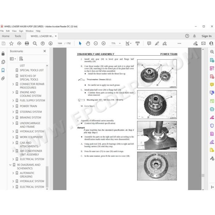Open BRAKING SYSTEM bookmark link
The height and width of the screenshot is (215, 215).
point(30,118)
